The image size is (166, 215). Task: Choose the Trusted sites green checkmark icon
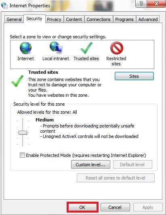tap(86, 48)
